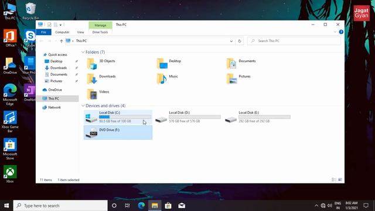
Task: Select Pictures in navigation pane
Action: pos(56,81)
